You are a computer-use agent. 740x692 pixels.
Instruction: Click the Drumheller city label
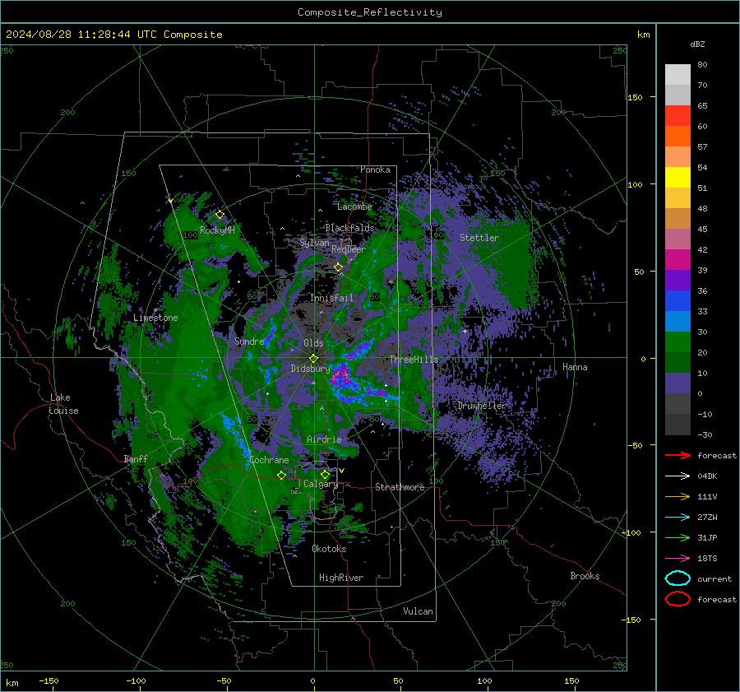481,406
